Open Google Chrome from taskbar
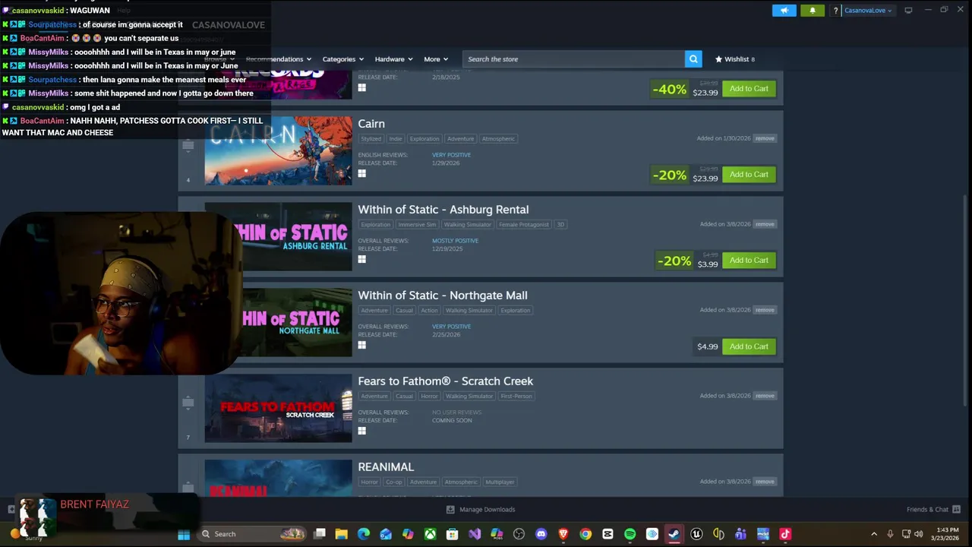This screenshot has height=547, width=972. pyautogui.click(x=585, y=534)
